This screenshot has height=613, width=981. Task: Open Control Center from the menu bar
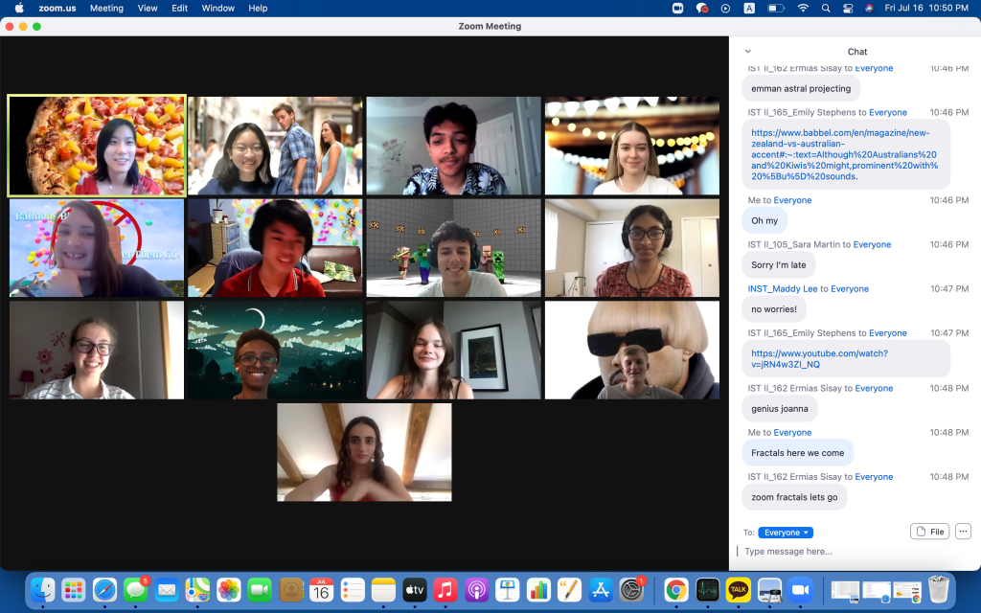(847, 9)
